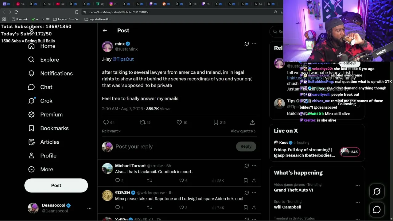Like STEVEN's reply

(181, 207)
